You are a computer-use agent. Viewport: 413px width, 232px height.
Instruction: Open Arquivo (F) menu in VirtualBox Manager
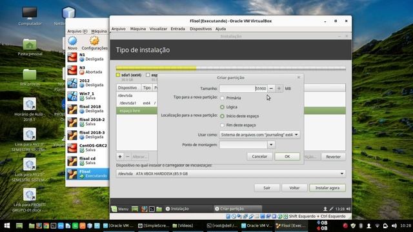click(x=77, y=31)
